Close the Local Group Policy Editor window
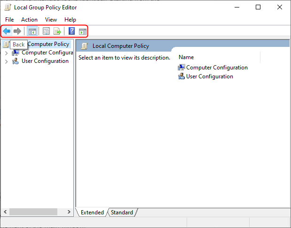The image size is (291, 228). (x=280, y=7)
